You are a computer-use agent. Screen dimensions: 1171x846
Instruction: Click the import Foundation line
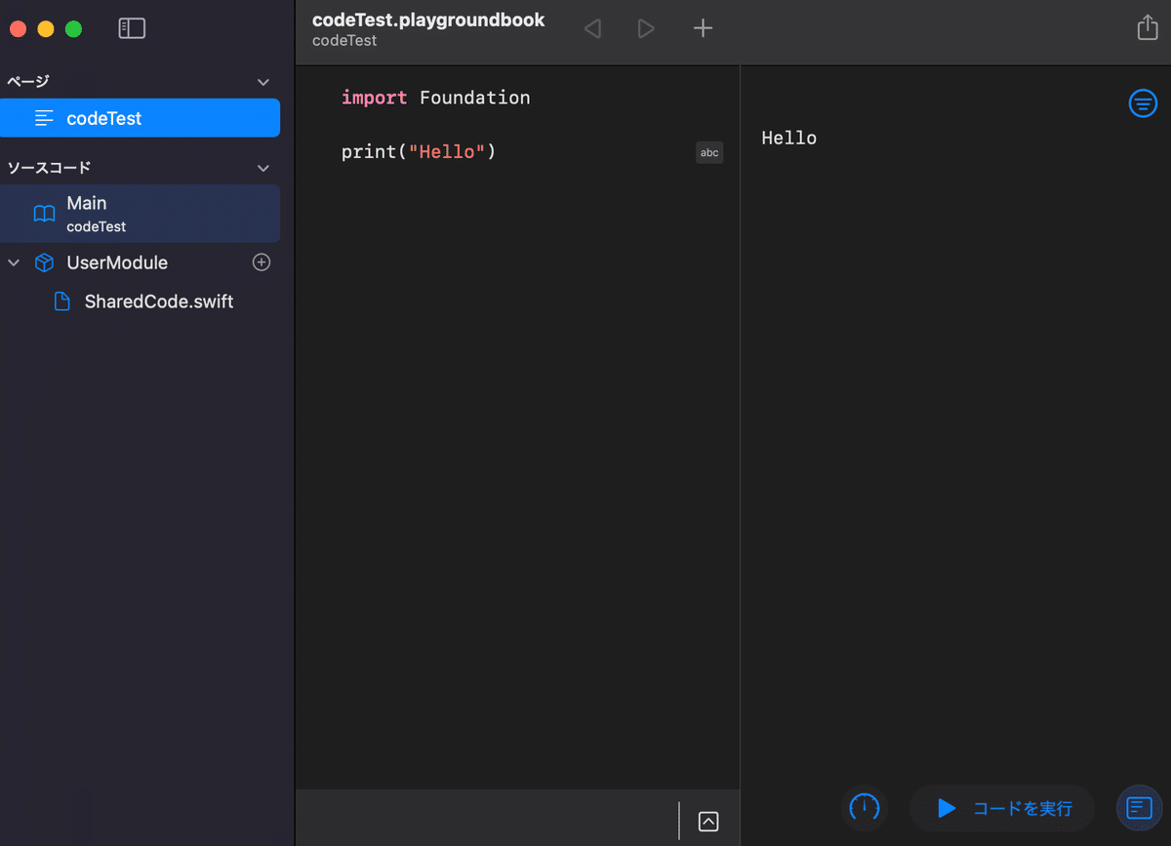[436, 98]
